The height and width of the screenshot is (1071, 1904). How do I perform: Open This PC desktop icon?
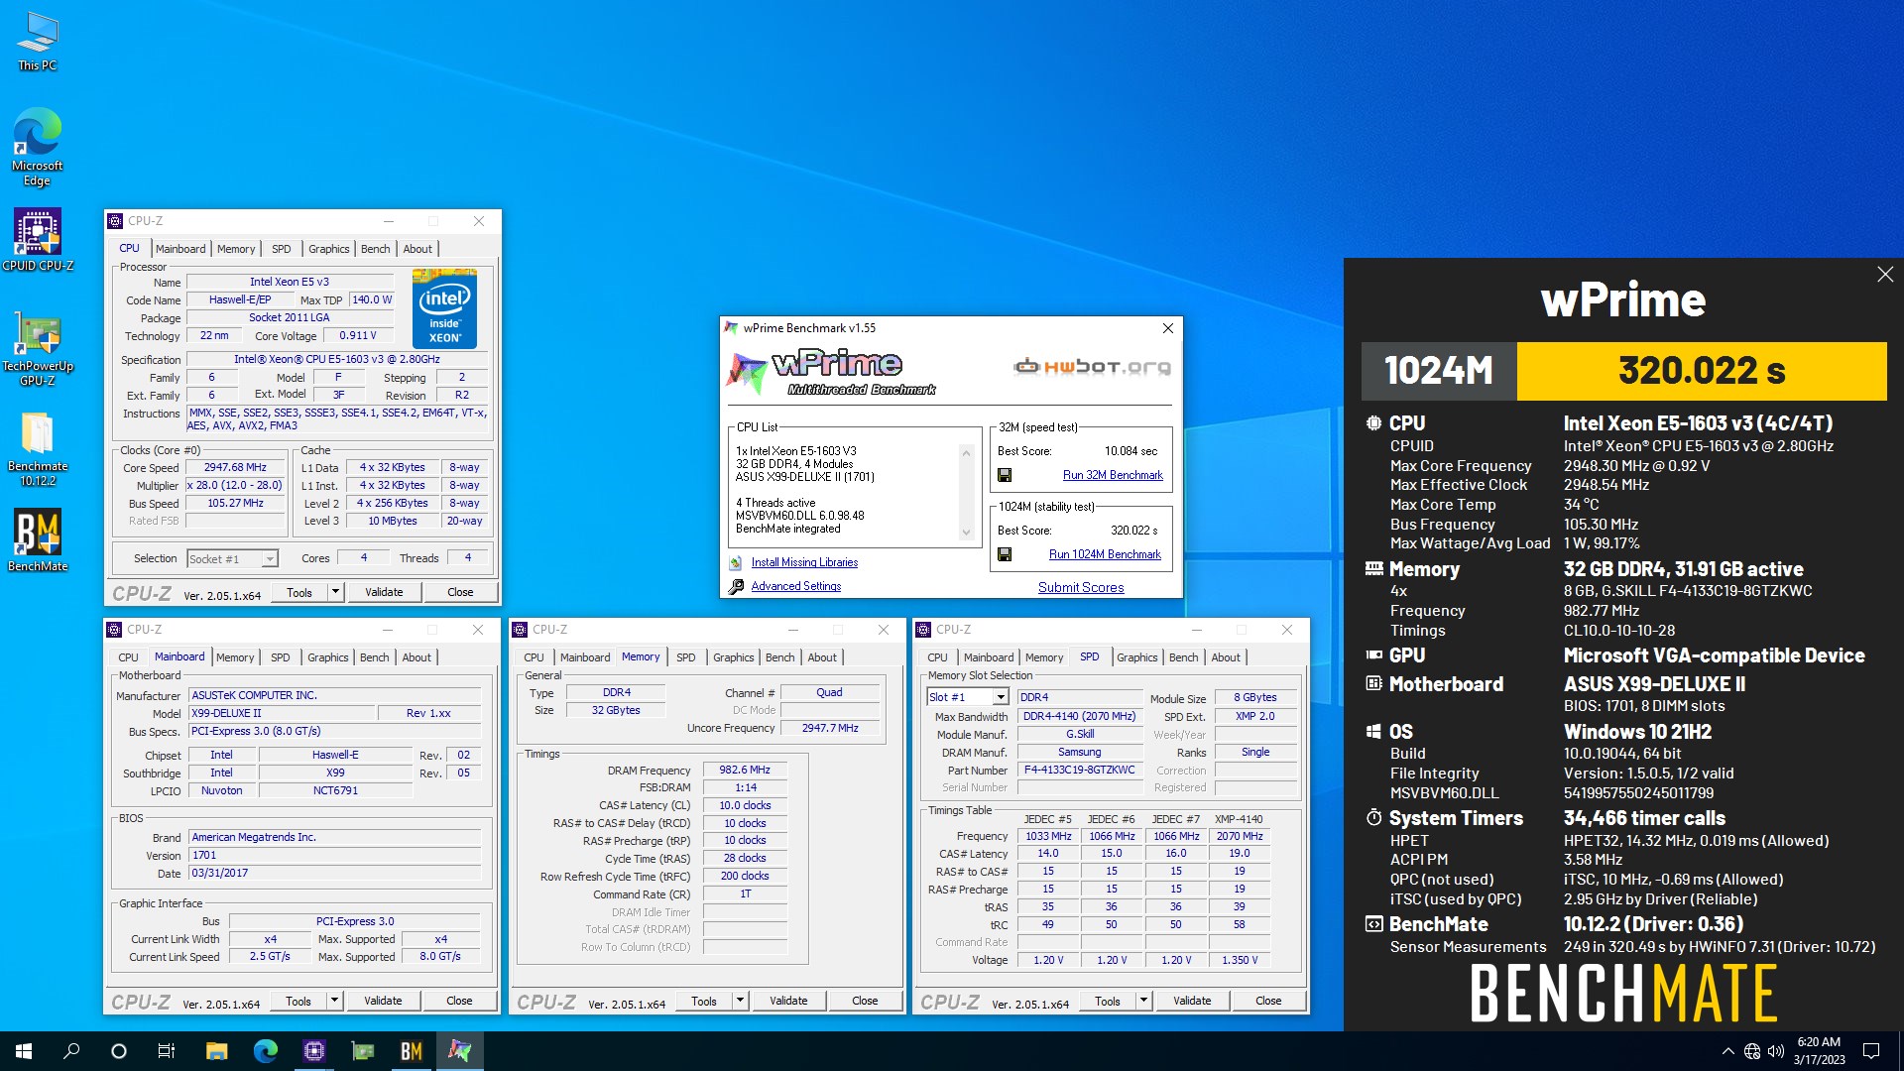click(38, 42)
